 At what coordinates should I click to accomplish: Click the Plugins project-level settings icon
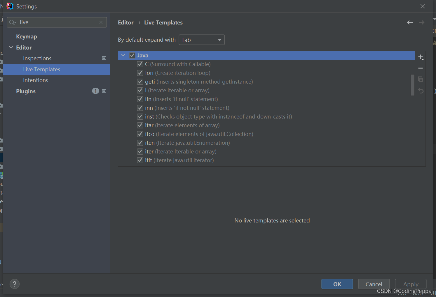pos(104,91)
